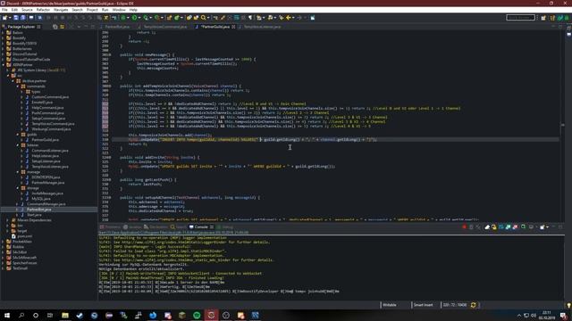
Task: Switch to the TempVoiceCommand.java editor tab
Action: pos(164,27)
